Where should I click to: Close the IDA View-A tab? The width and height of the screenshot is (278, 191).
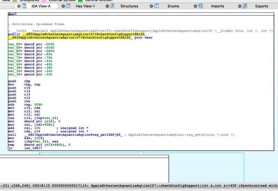click(18, 6)
